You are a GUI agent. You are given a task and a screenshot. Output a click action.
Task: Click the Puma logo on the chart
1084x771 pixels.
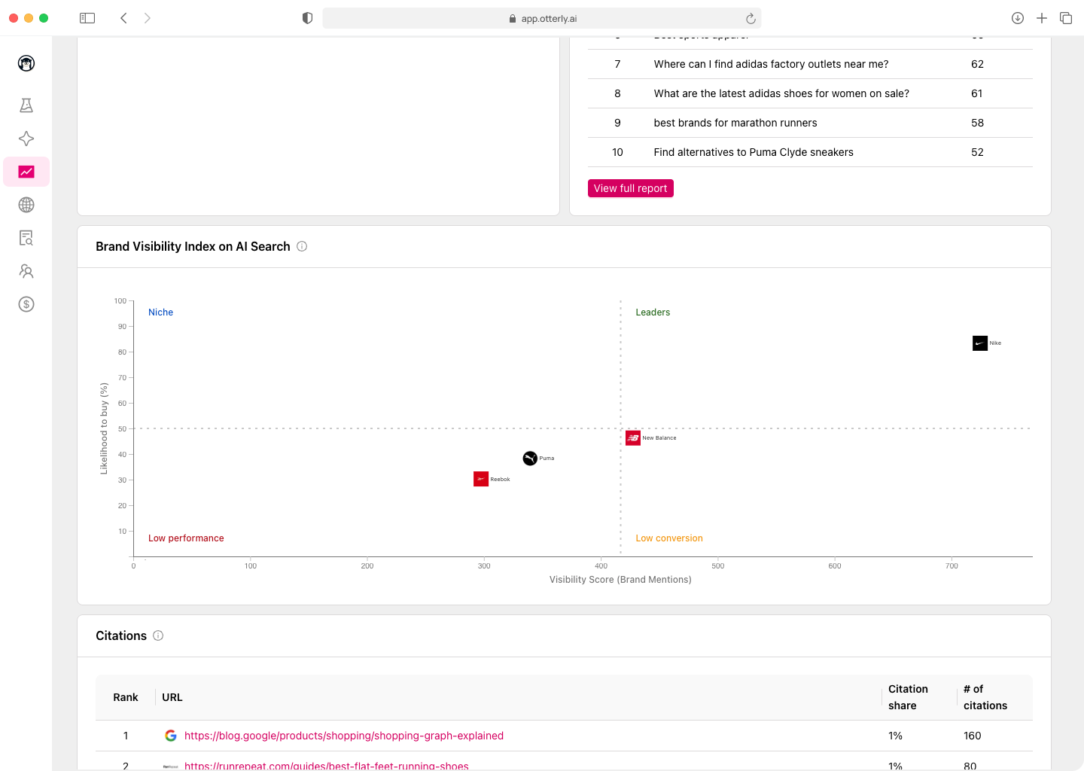pyautogui.click(x=530, y=458)
